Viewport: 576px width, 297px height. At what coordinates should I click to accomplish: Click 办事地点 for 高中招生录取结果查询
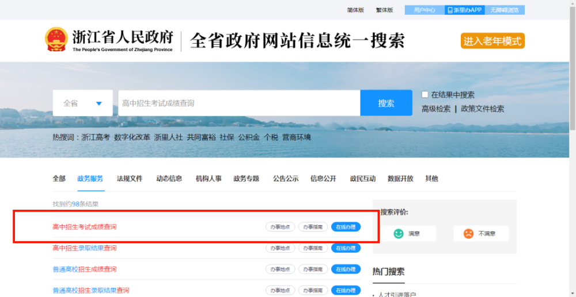pos(281,248)
